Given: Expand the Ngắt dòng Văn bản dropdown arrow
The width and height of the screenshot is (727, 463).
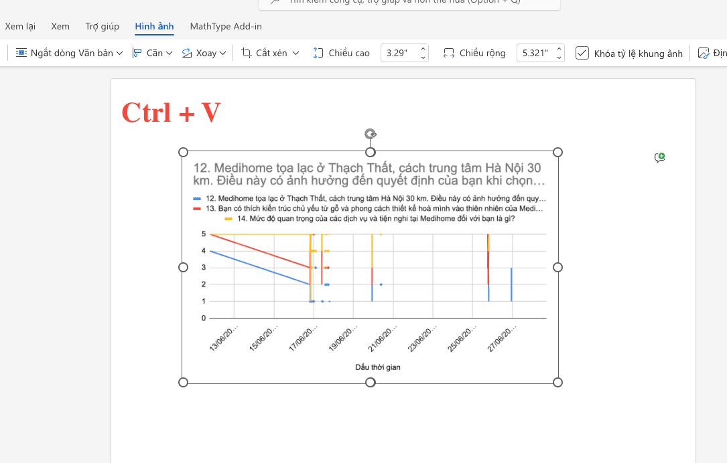Looking at the screenshot, I should pyautogui.click(x=120, y=54).
